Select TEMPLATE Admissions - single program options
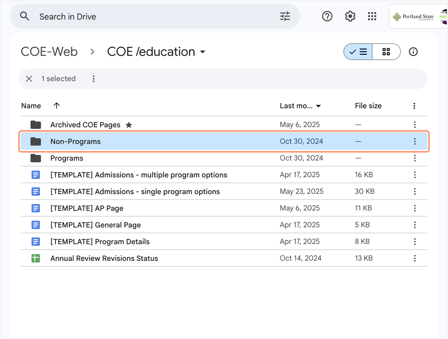The height and width of the screenshot is (339, 448). pyautogui.click(x=135, y=192)
